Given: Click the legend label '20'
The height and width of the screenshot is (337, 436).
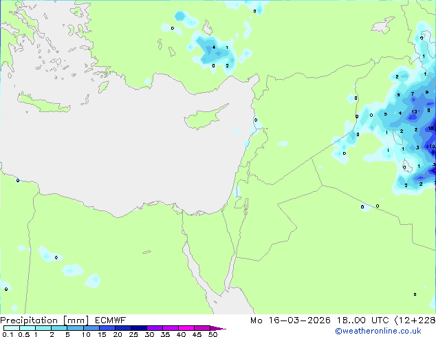Looking at the screenshot, I should [x=118, y=334].
